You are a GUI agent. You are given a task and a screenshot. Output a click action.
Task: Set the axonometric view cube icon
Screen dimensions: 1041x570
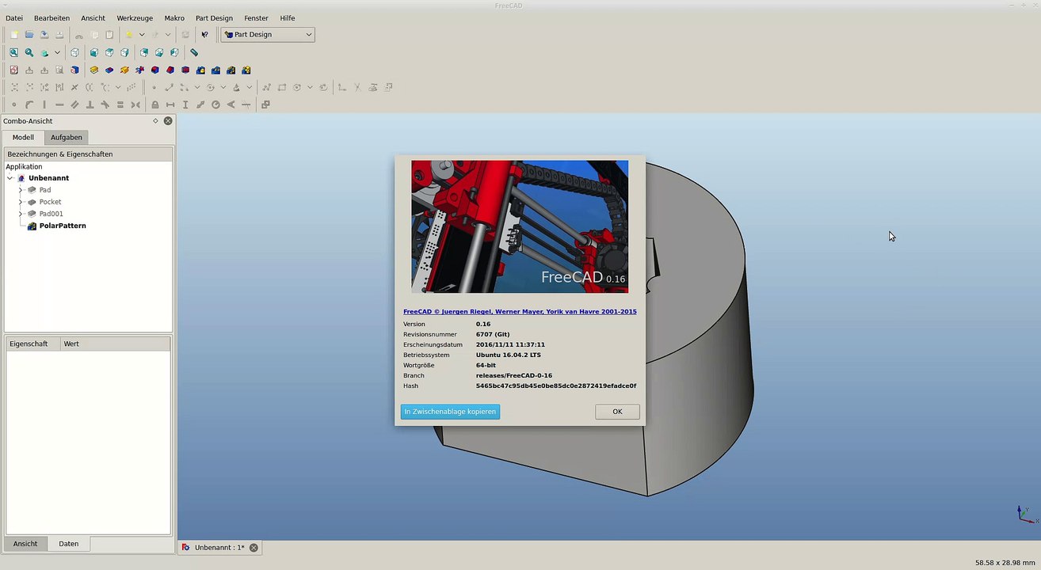coord(74,52)
